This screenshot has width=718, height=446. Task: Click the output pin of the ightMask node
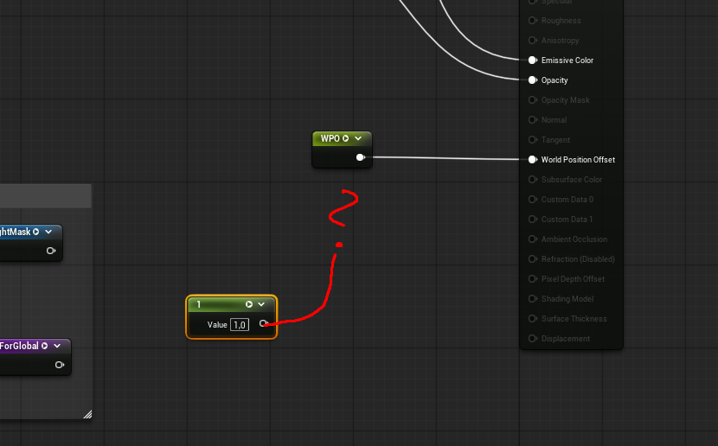pos(51,251)
